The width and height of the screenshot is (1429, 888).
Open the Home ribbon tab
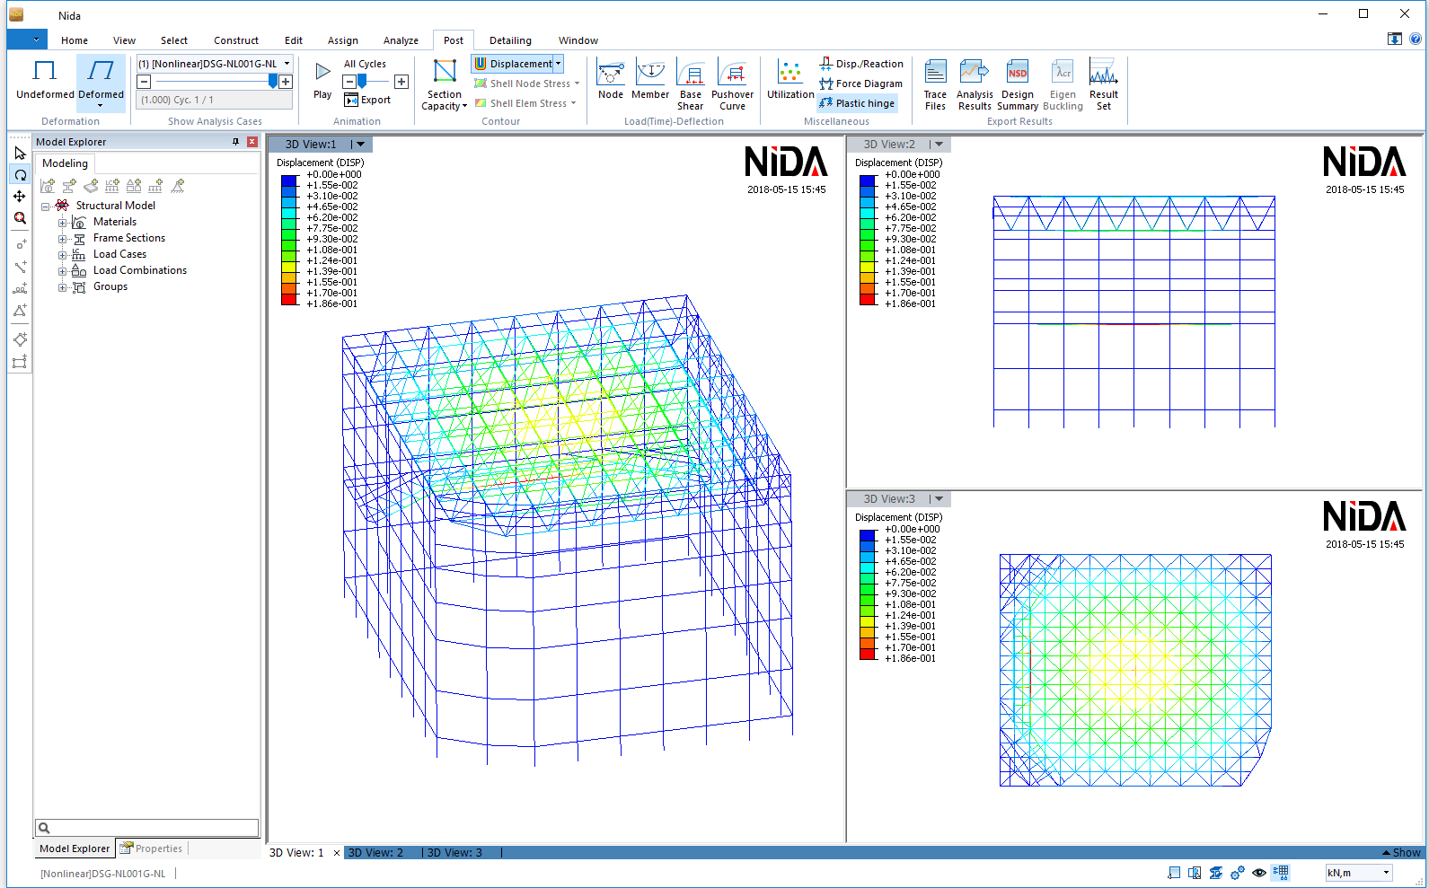pyautogui.click(x=75, y=40)
